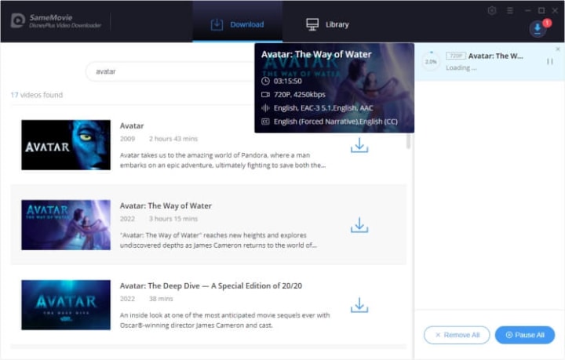Pause the Avatar: The W... download
Screen dimensions: 565x360
tap(549, 61)
